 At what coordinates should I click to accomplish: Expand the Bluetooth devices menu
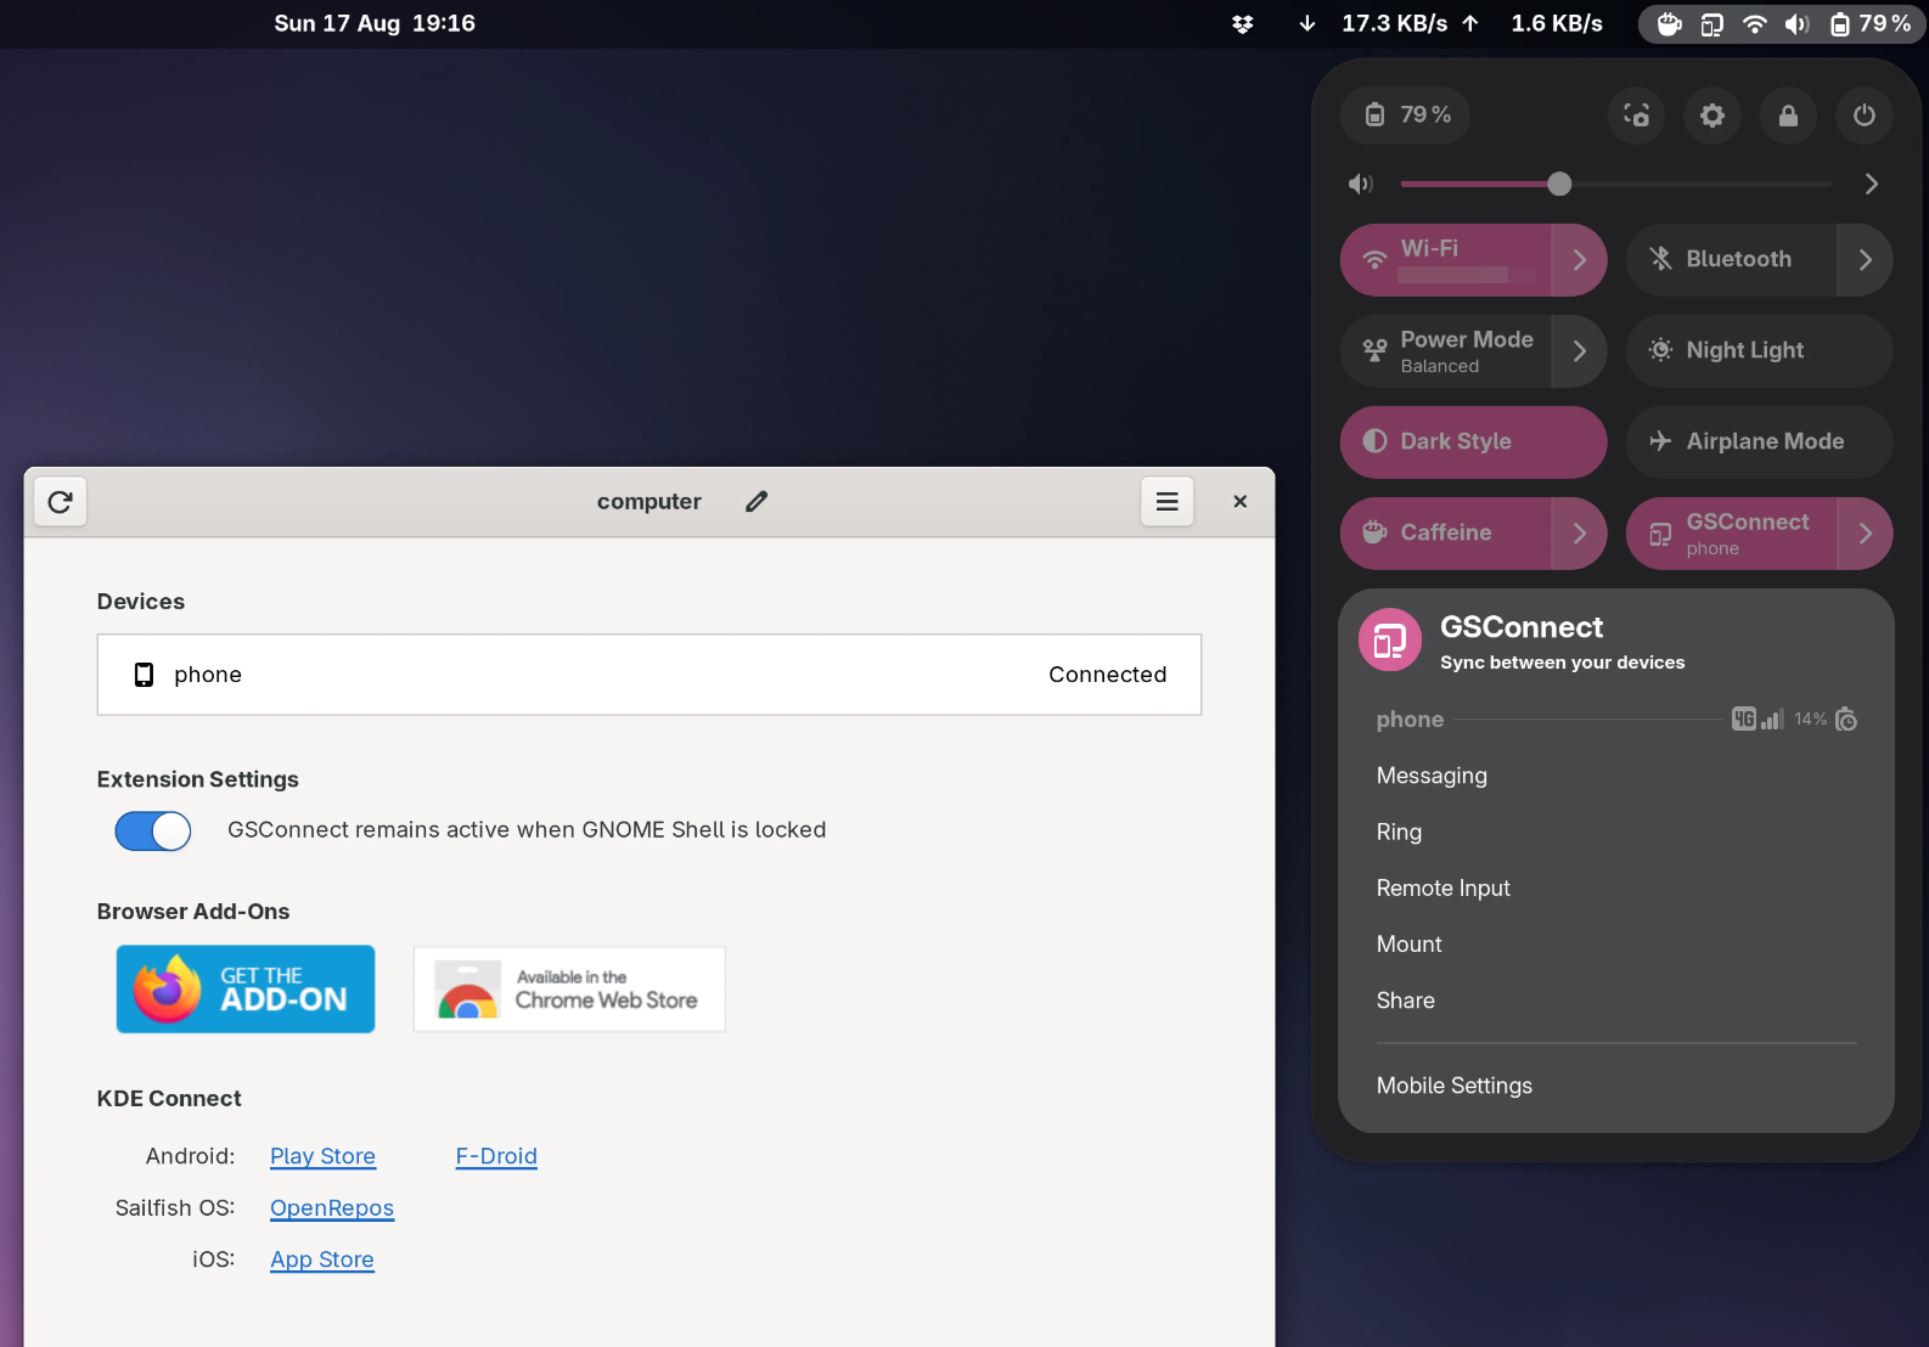click(x=1865, y=260)
